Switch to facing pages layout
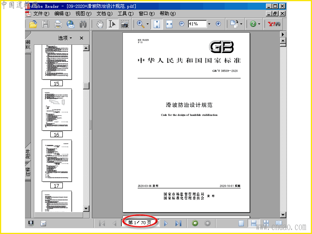Screen dimensions: 312x234 tap(278, 223)
